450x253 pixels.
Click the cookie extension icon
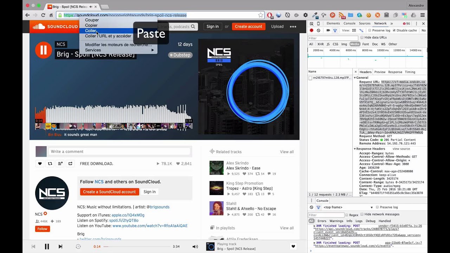(368, 15)
